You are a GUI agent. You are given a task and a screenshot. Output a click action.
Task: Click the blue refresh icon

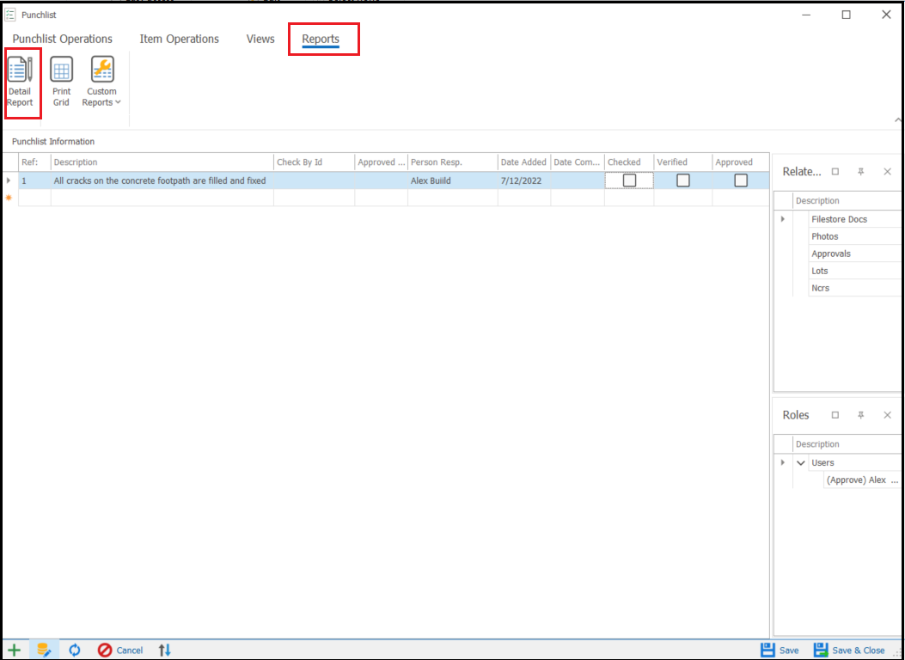pos(75,650)
